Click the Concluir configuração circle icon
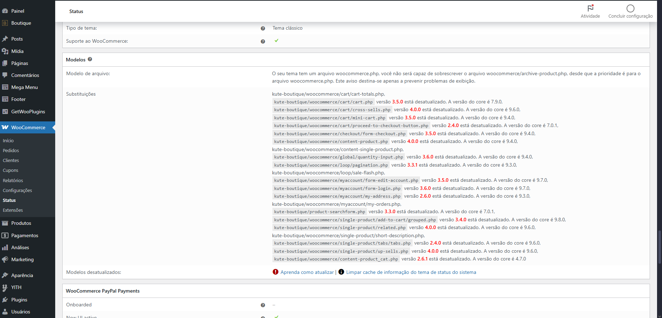 (631, 8)
